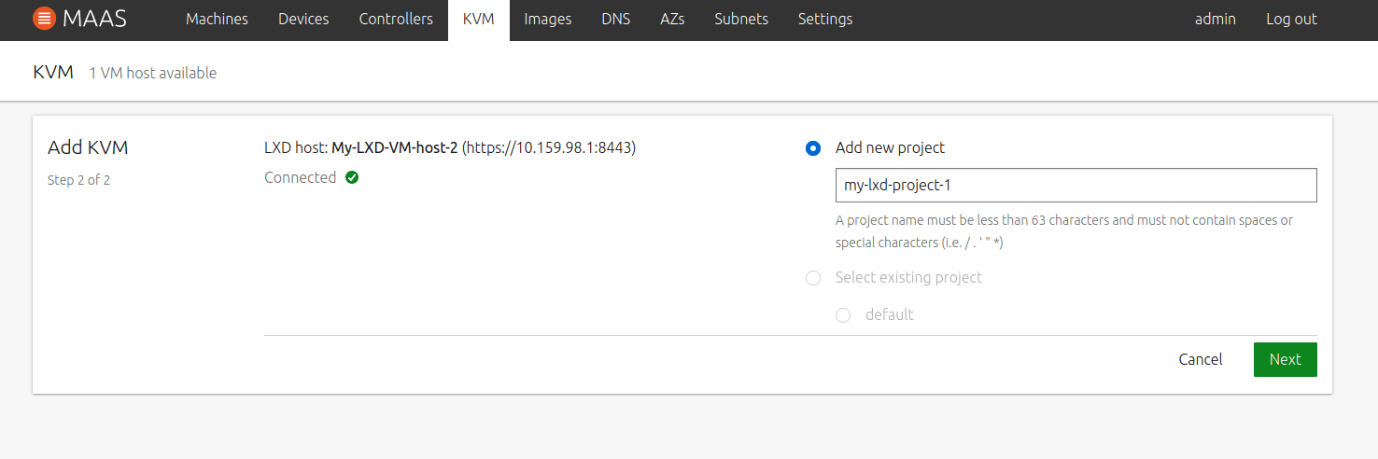Image resolution: width=1378 pixels, height=459 pixels.
Task: Open the admin user link
Action: click(x=1215, y=19)
